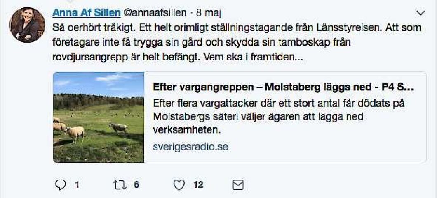The image size is (437, 198).
Task: Visit the sverigesradio.se source link
Action: point(190,146)
